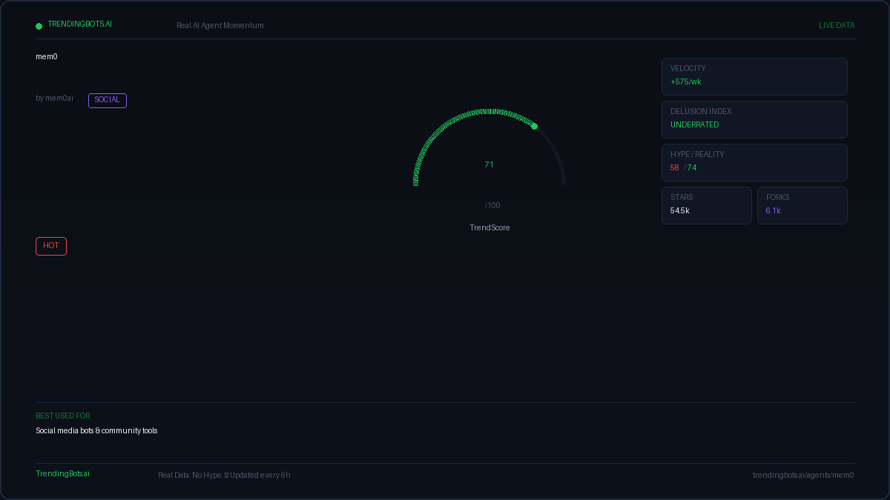Click the Real Data. No Hype. footer text

pyautogui.click(x=190, y=475)
